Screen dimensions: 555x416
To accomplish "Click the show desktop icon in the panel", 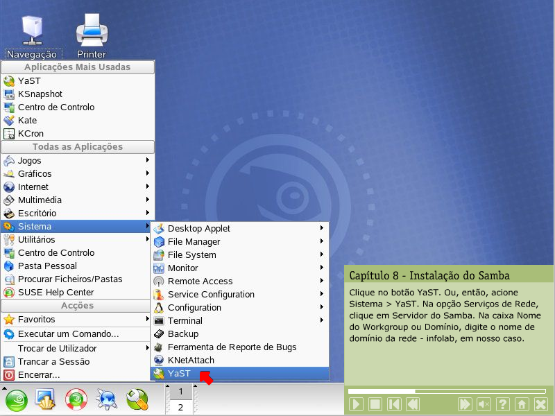I will pyautogui.click(x=45, y=399).
